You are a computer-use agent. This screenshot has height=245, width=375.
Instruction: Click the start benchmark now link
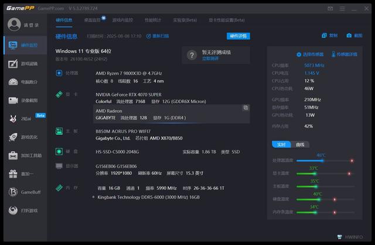(210, 58)
